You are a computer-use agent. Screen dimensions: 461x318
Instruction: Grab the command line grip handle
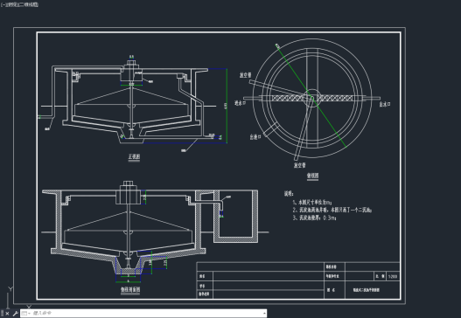click(3, 314)
